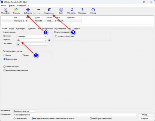Toggle Аудио/Видео синхронизация checkbox
This screenshot has height=121, width=155.
[x=4, y=70]
